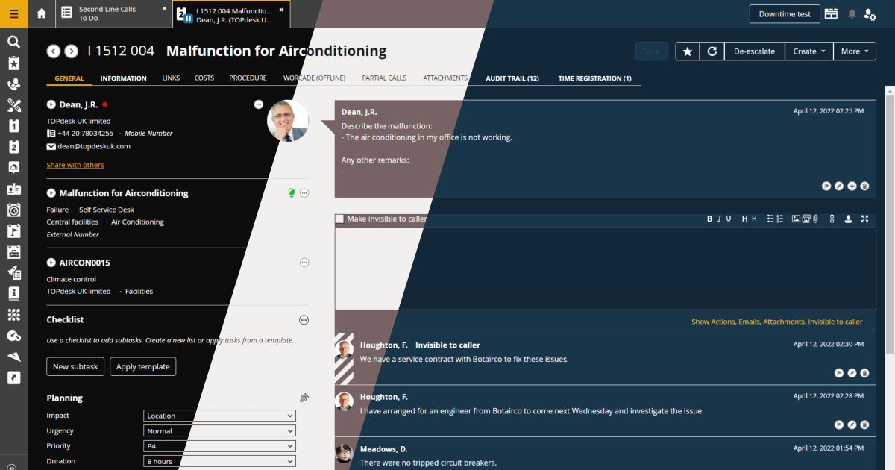Refresh the call card
Screen dimensions: 895x470
712,51
